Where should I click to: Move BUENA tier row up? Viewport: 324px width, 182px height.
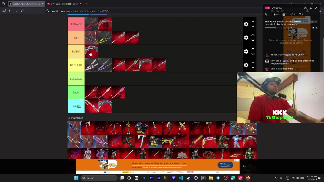click(x=253, y=49)
